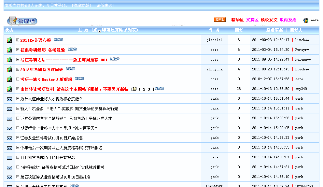Image resolution: width=323 pixels, height=187 pixels.
Task: Click reply count 28
Action: (239, 89)
